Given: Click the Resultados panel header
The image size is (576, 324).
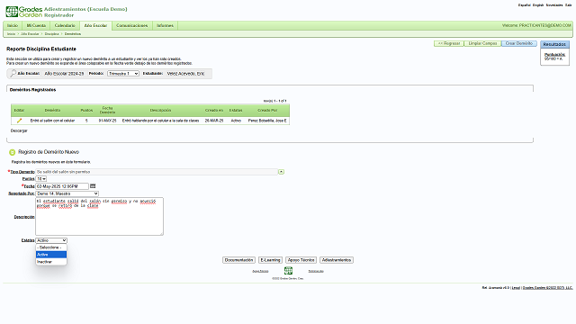Looking at the screenshot, I should point(554,44).
